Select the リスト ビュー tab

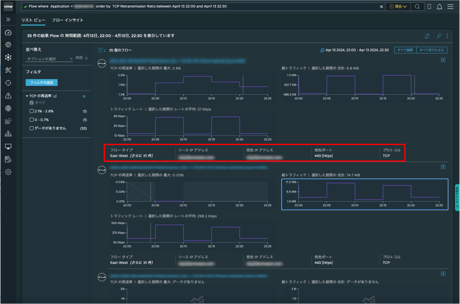pyautogui.click(x=33, y=20)
